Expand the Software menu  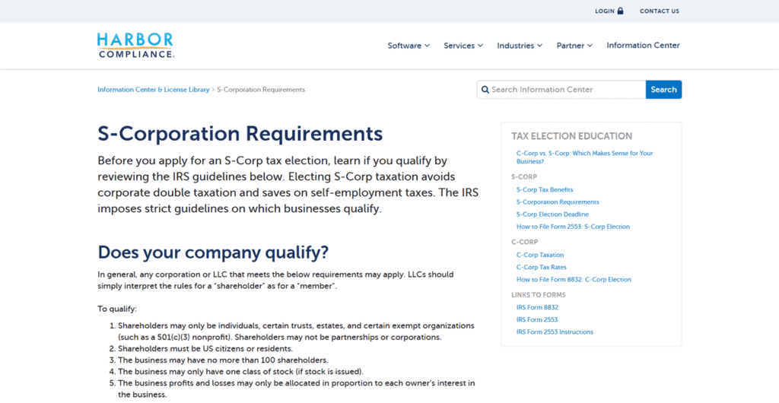(x=409, y=45)
